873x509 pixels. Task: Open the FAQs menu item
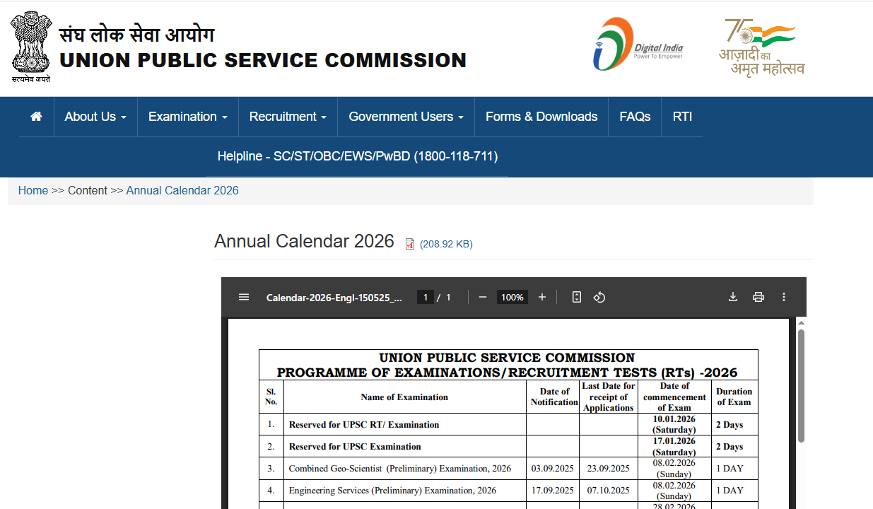click(x=635, y=117)
